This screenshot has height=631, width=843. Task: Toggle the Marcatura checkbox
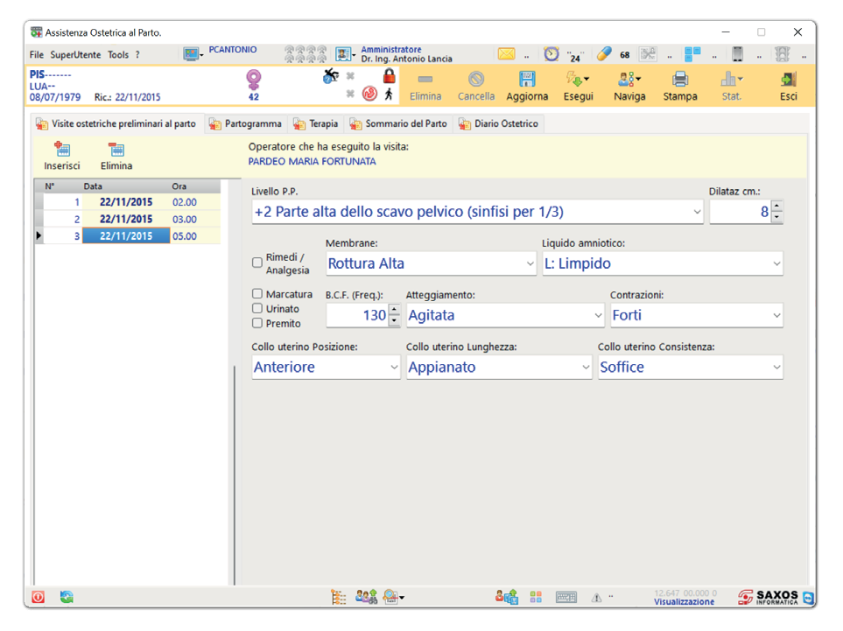coord(257,294)
